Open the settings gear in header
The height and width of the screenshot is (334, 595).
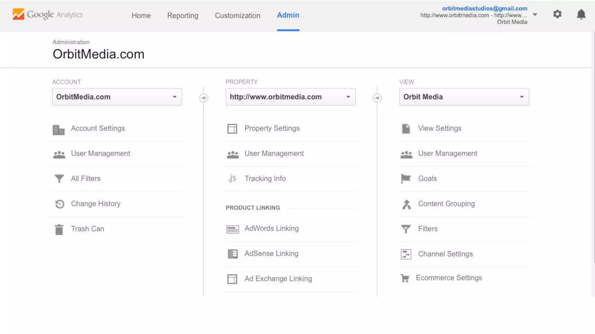[x=557, y=14]
